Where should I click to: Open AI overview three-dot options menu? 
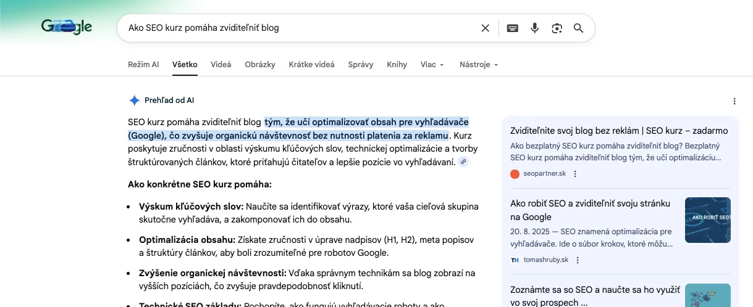click(734, 101)
